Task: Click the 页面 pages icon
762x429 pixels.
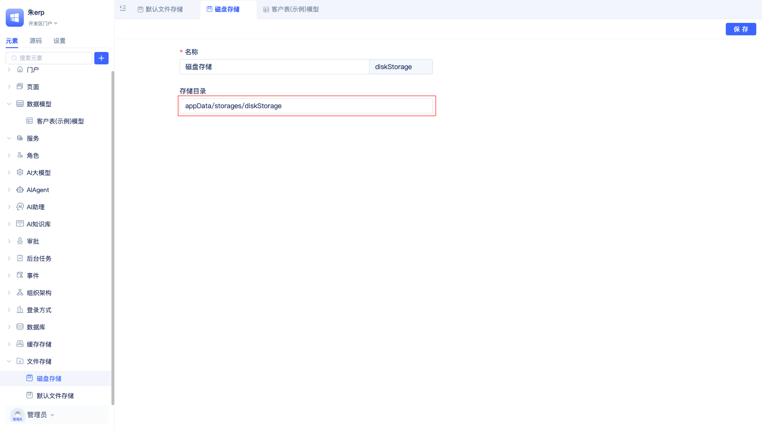Action: tap(20, 87)
